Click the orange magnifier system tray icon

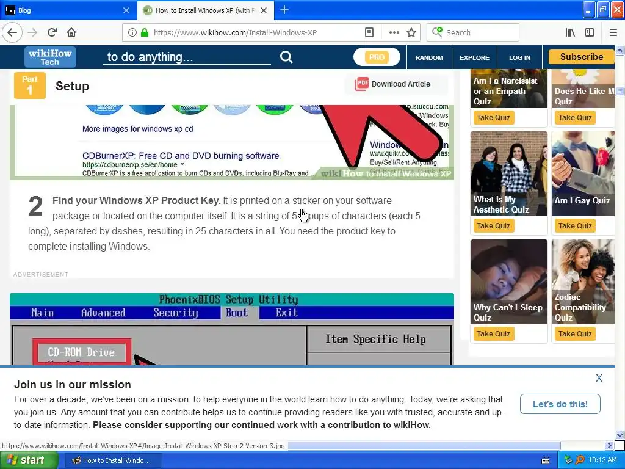coord(580,460)
